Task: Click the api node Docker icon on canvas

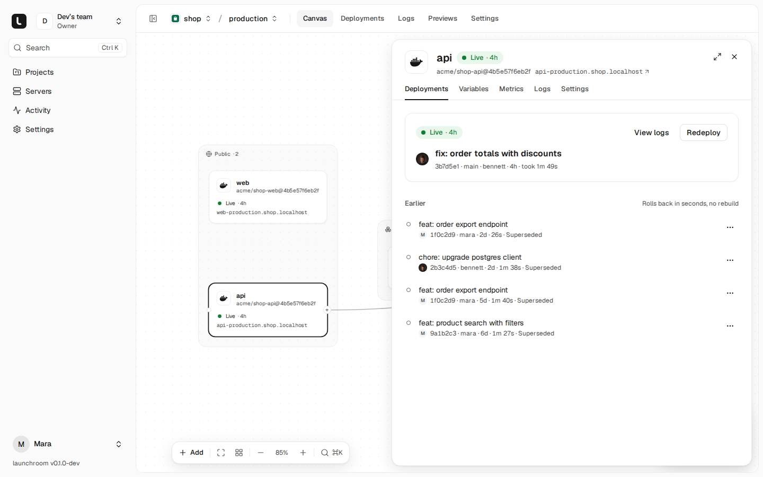Action: pyautogui.click(x=224, y=299)
